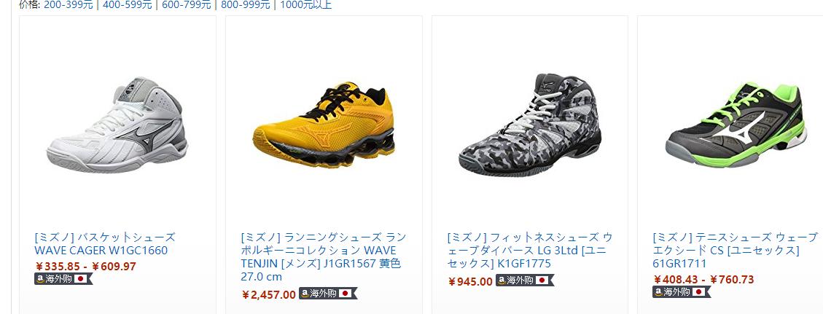Open the camouflage fitness shoe image
Screen dimensions: 823x314
coord(530,125)
